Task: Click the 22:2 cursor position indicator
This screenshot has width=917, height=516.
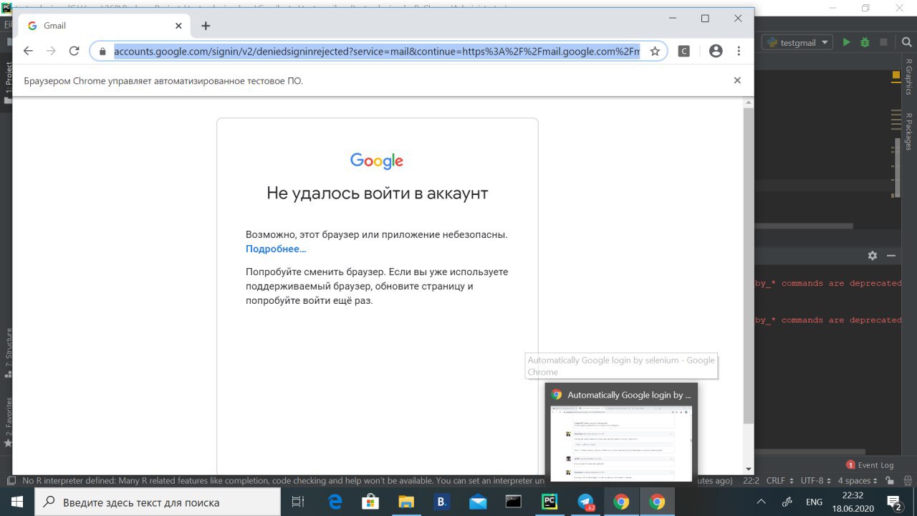Action: [x=751, y=481]
